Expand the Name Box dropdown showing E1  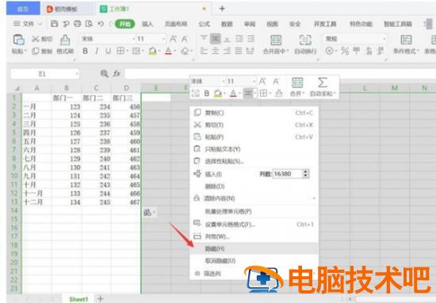click(77, 74)
